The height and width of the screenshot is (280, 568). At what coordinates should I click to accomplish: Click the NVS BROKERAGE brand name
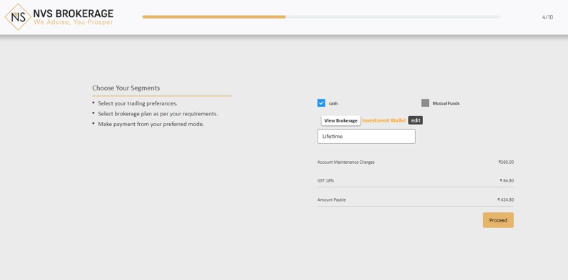pyautogui.click(x=73, y=14)
